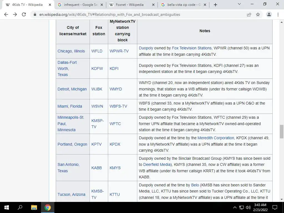Click the Chrome icon in the taskbar
Viewport: 284px width, 213px height.
(48, 207)
